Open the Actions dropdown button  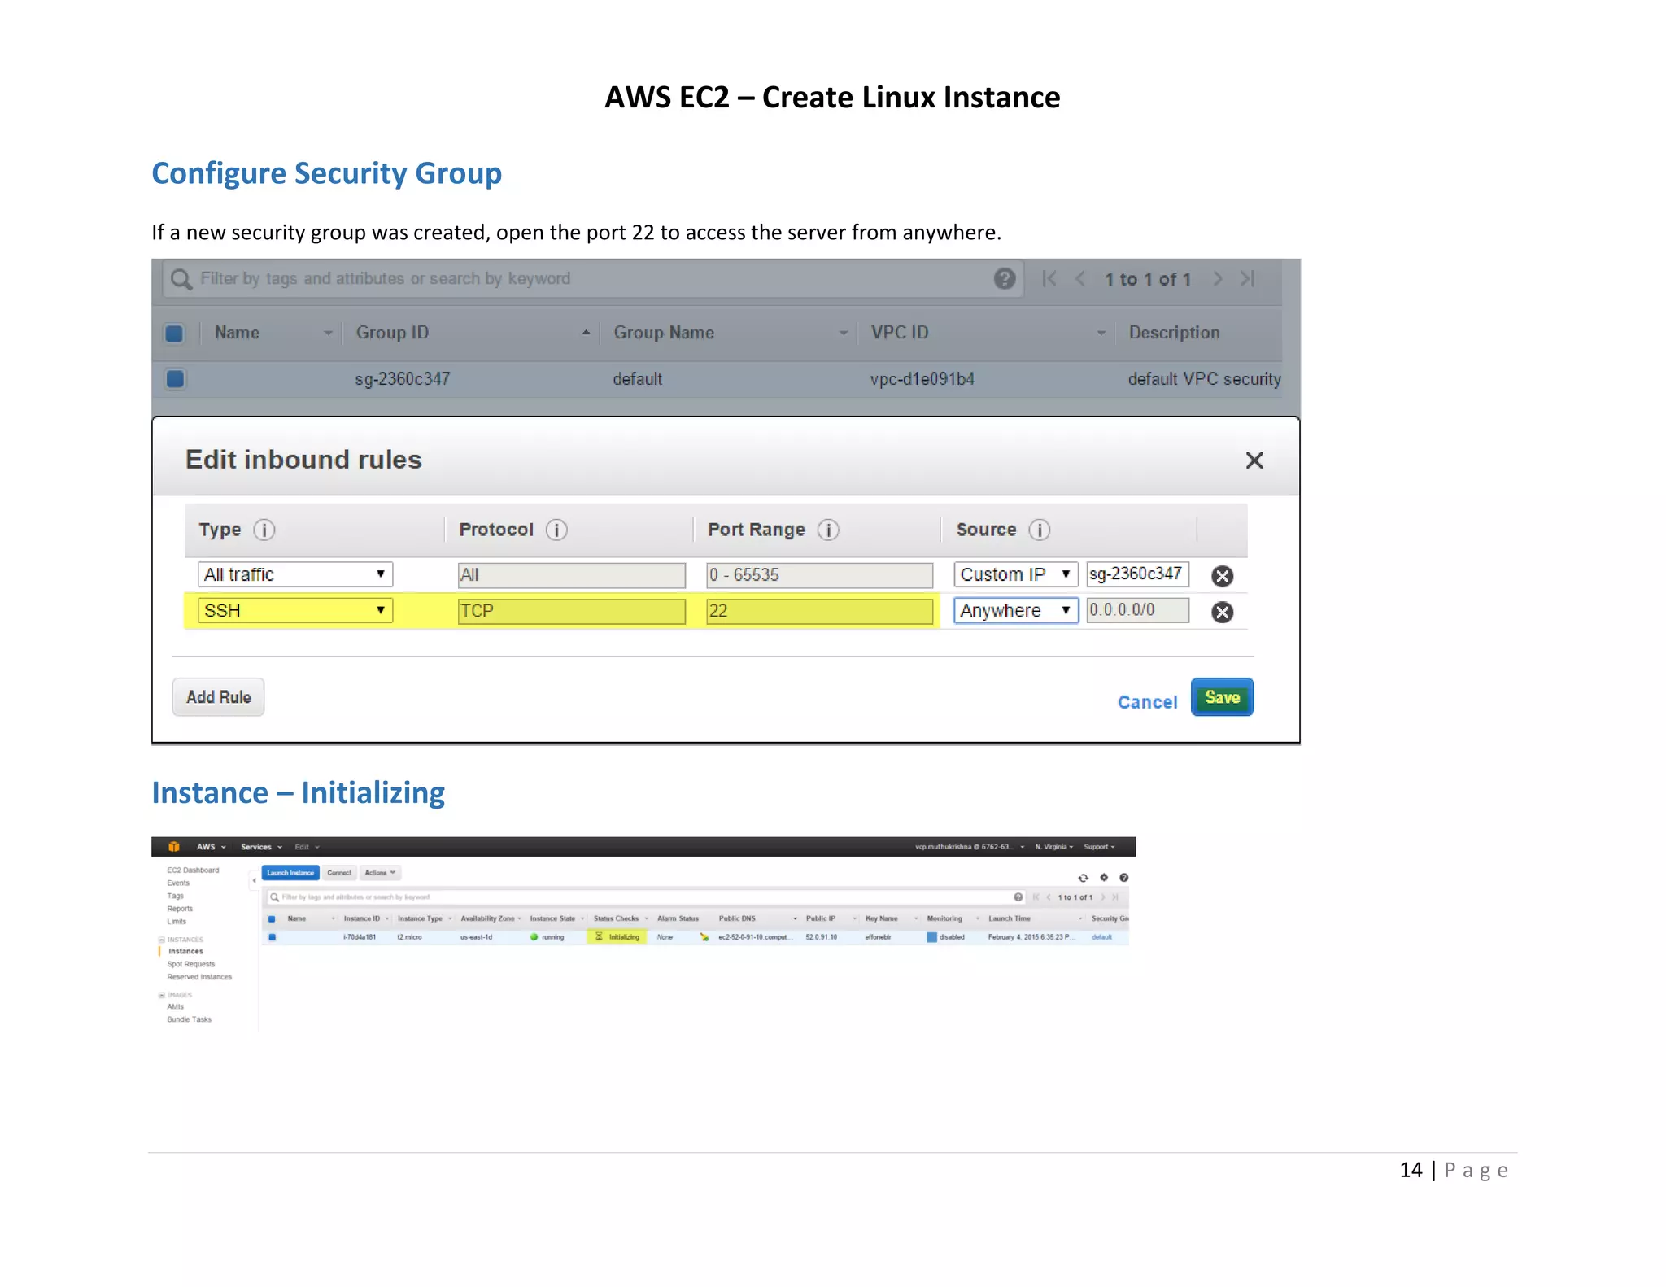pyautogui.click(x=381, y=873)
